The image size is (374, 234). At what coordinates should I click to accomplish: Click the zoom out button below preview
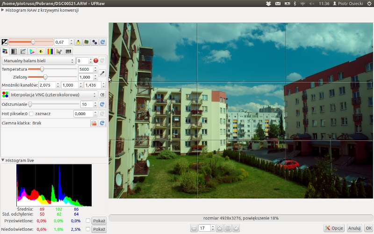coord(194,228)
